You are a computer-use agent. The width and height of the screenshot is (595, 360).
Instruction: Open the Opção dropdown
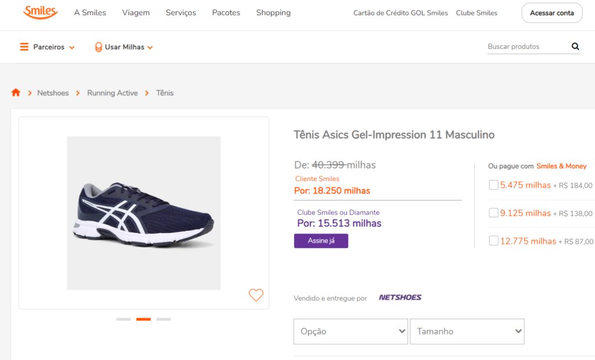(350, 332)
